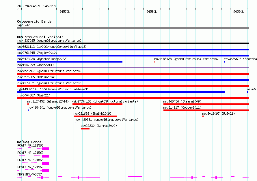
Task: Click the chr9:94564525..94591108 coordinate label
Action: tap(37, 6)
